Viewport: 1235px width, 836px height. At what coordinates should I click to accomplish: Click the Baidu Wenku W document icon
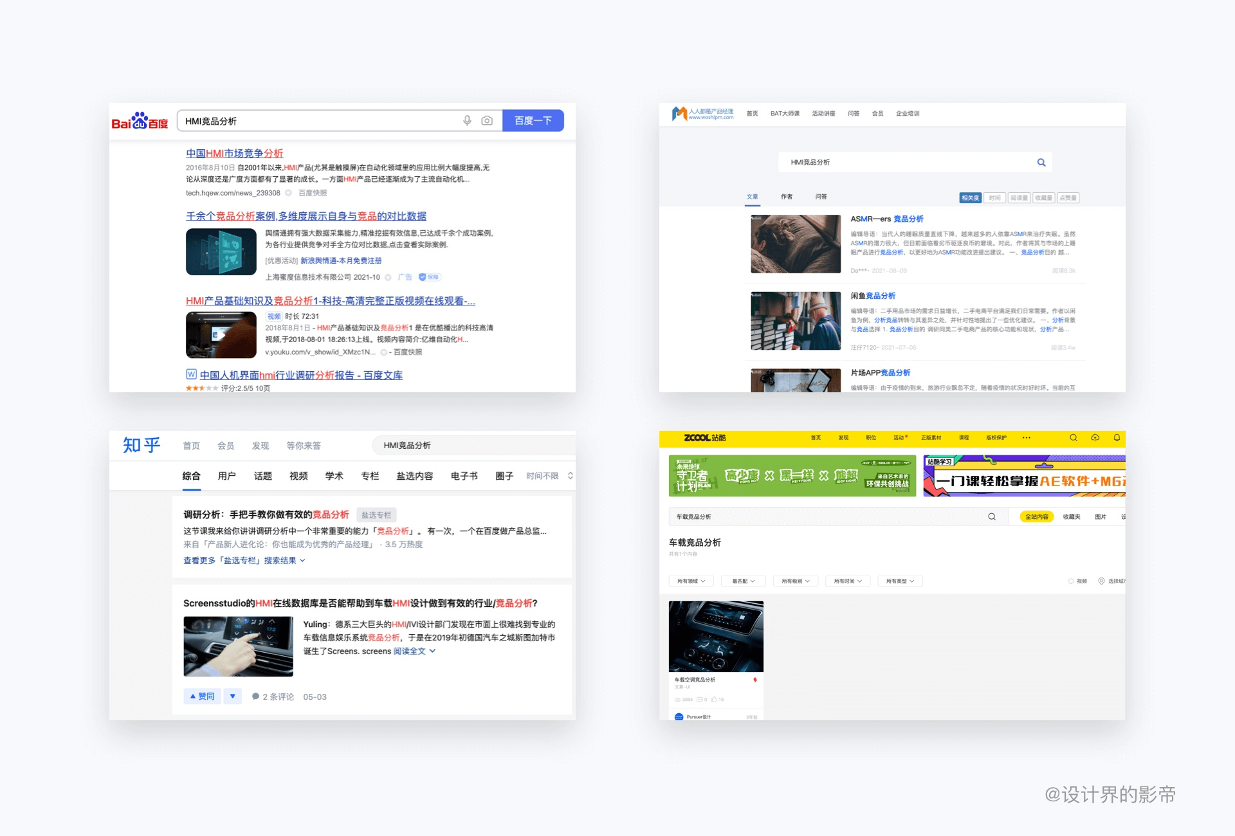[x=191, y=374]
